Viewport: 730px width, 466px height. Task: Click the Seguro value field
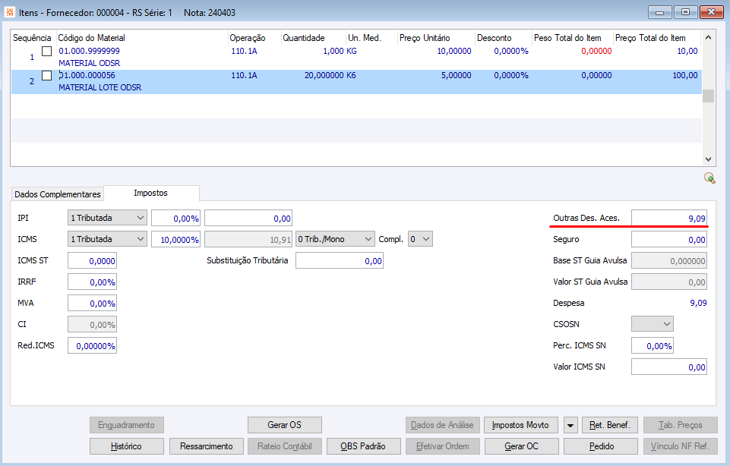[x=669, y=240]
